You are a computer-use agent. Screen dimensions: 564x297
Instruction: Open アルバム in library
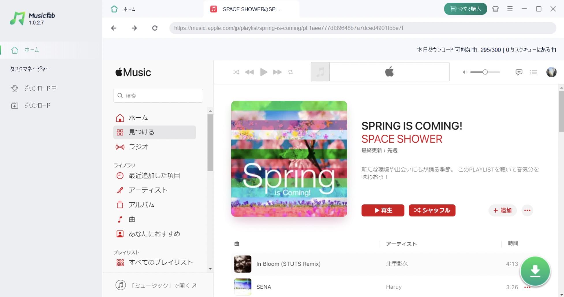coord(155,205)
